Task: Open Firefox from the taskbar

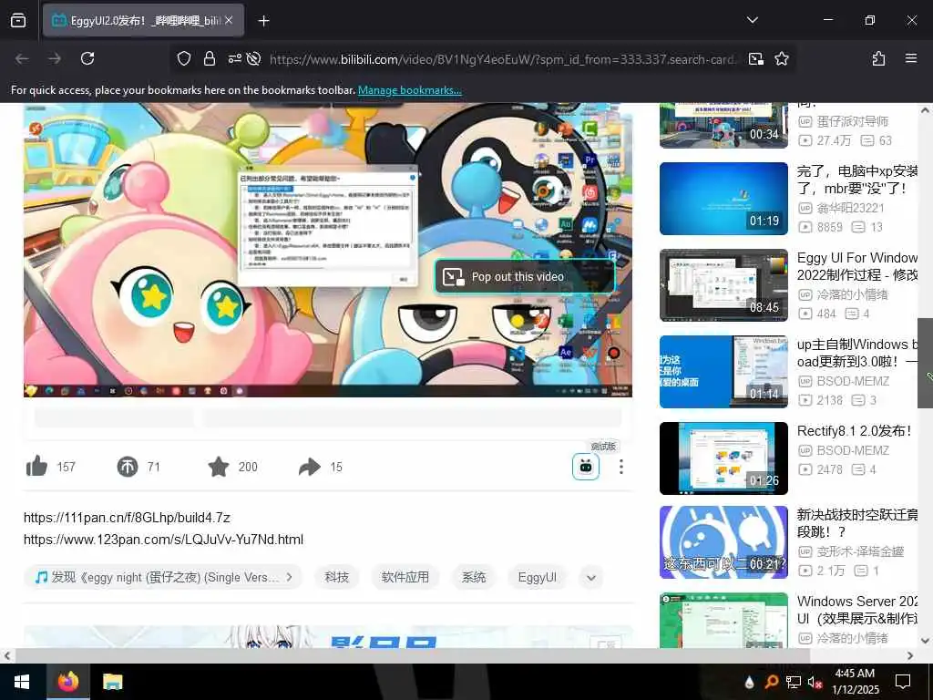Action: click(x=67, y=682)
